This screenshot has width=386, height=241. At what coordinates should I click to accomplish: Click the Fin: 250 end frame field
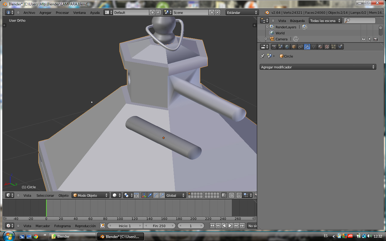click(x=160, y=226)
